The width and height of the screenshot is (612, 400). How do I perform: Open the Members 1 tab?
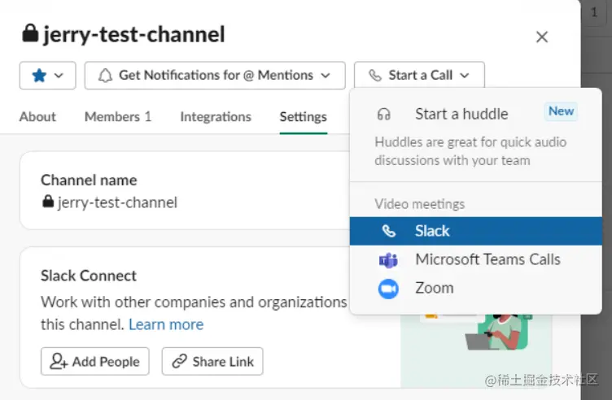click(x=117, y=117)
